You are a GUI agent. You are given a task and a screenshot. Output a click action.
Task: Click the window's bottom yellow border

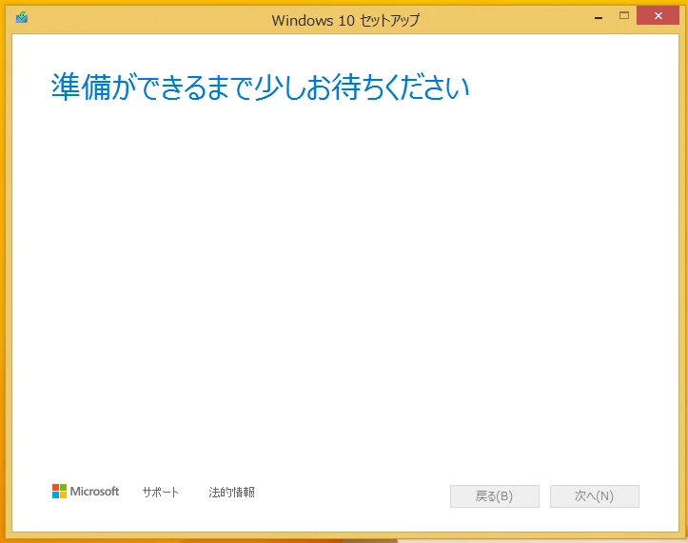(343, 536)
